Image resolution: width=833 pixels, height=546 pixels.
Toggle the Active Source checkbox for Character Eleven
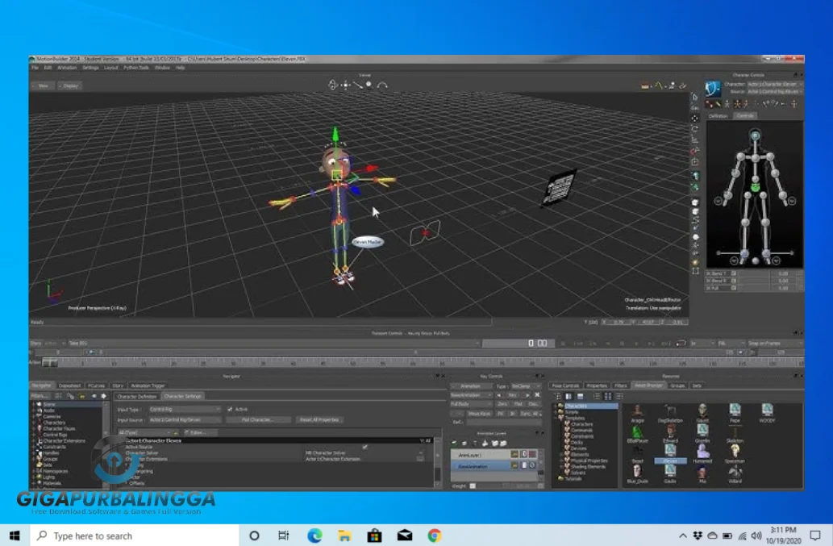(364, 445)
